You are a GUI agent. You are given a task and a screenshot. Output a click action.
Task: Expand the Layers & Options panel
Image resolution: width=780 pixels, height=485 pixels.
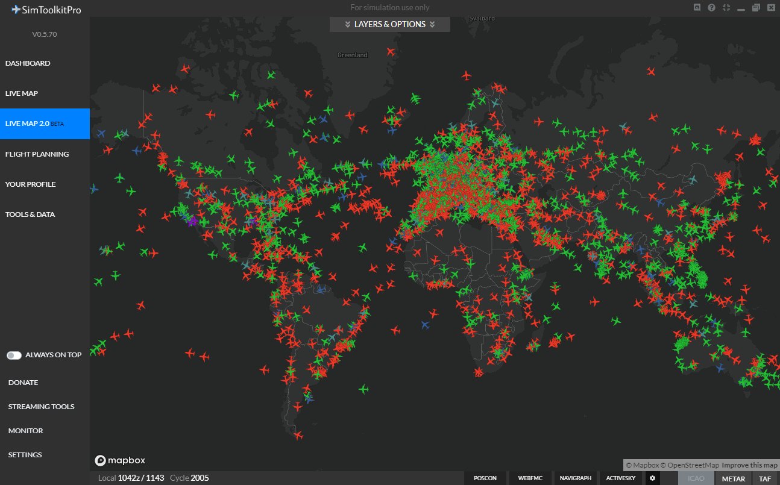(389, 25)
